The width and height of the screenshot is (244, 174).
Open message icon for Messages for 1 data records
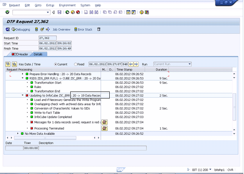105,122
